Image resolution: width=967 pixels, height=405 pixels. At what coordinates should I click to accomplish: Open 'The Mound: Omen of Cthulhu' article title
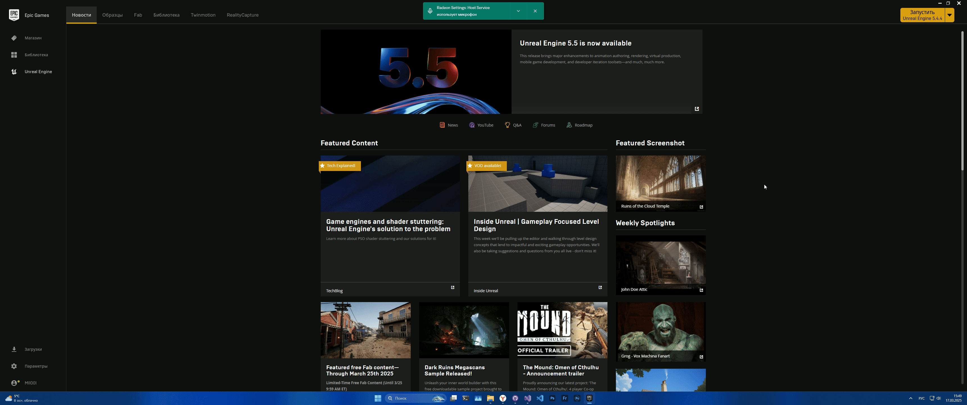point(561,370)
